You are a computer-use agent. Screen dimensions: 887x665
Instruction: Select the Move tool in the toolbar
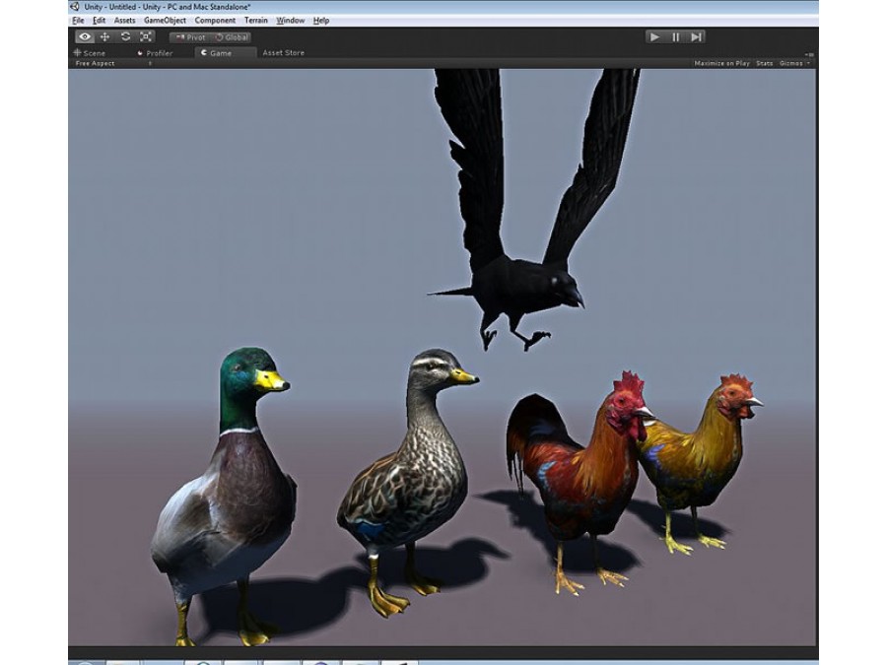(105, 36)
